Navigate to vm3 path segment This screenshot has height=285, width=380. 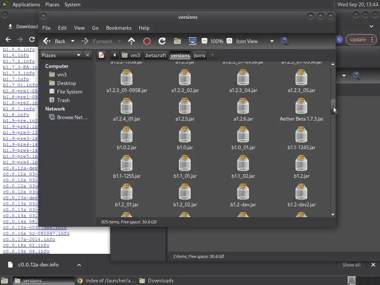point(131,55)
